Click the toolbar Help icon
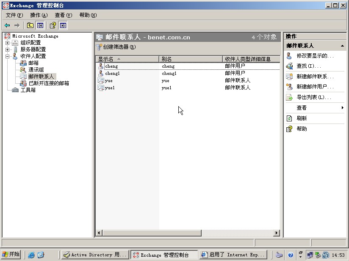 tap(53, 25)
